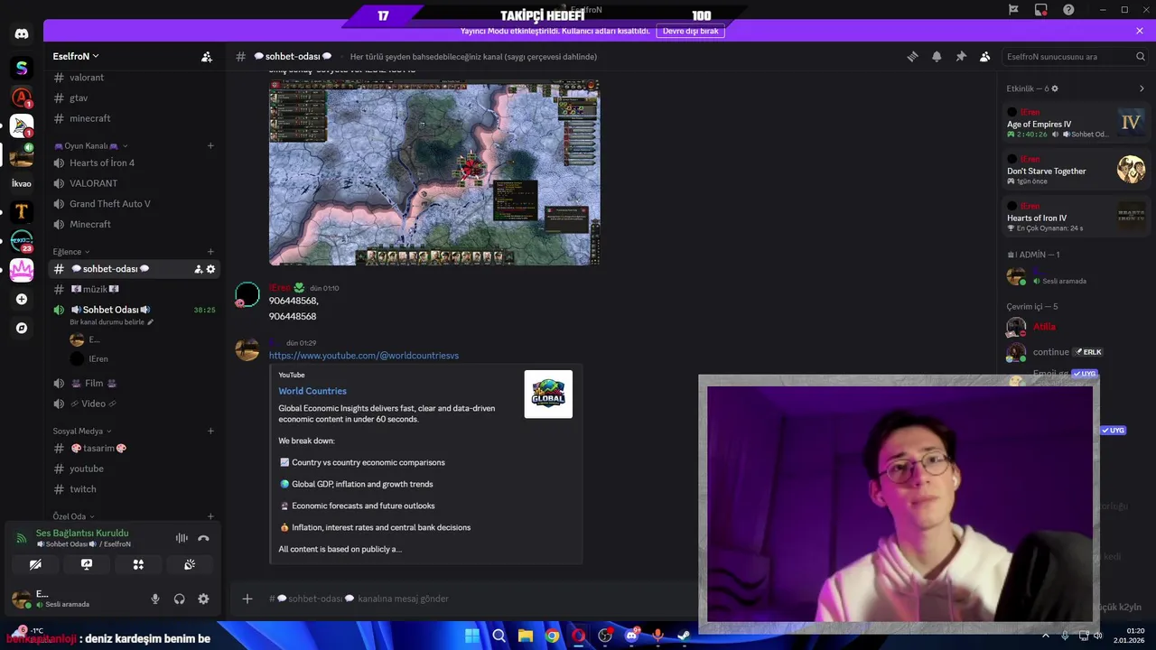The width and height of the screenshot is (1156, 650).
Task: Expand the Etkinlik panel arrow
Action: (1142, 88)
